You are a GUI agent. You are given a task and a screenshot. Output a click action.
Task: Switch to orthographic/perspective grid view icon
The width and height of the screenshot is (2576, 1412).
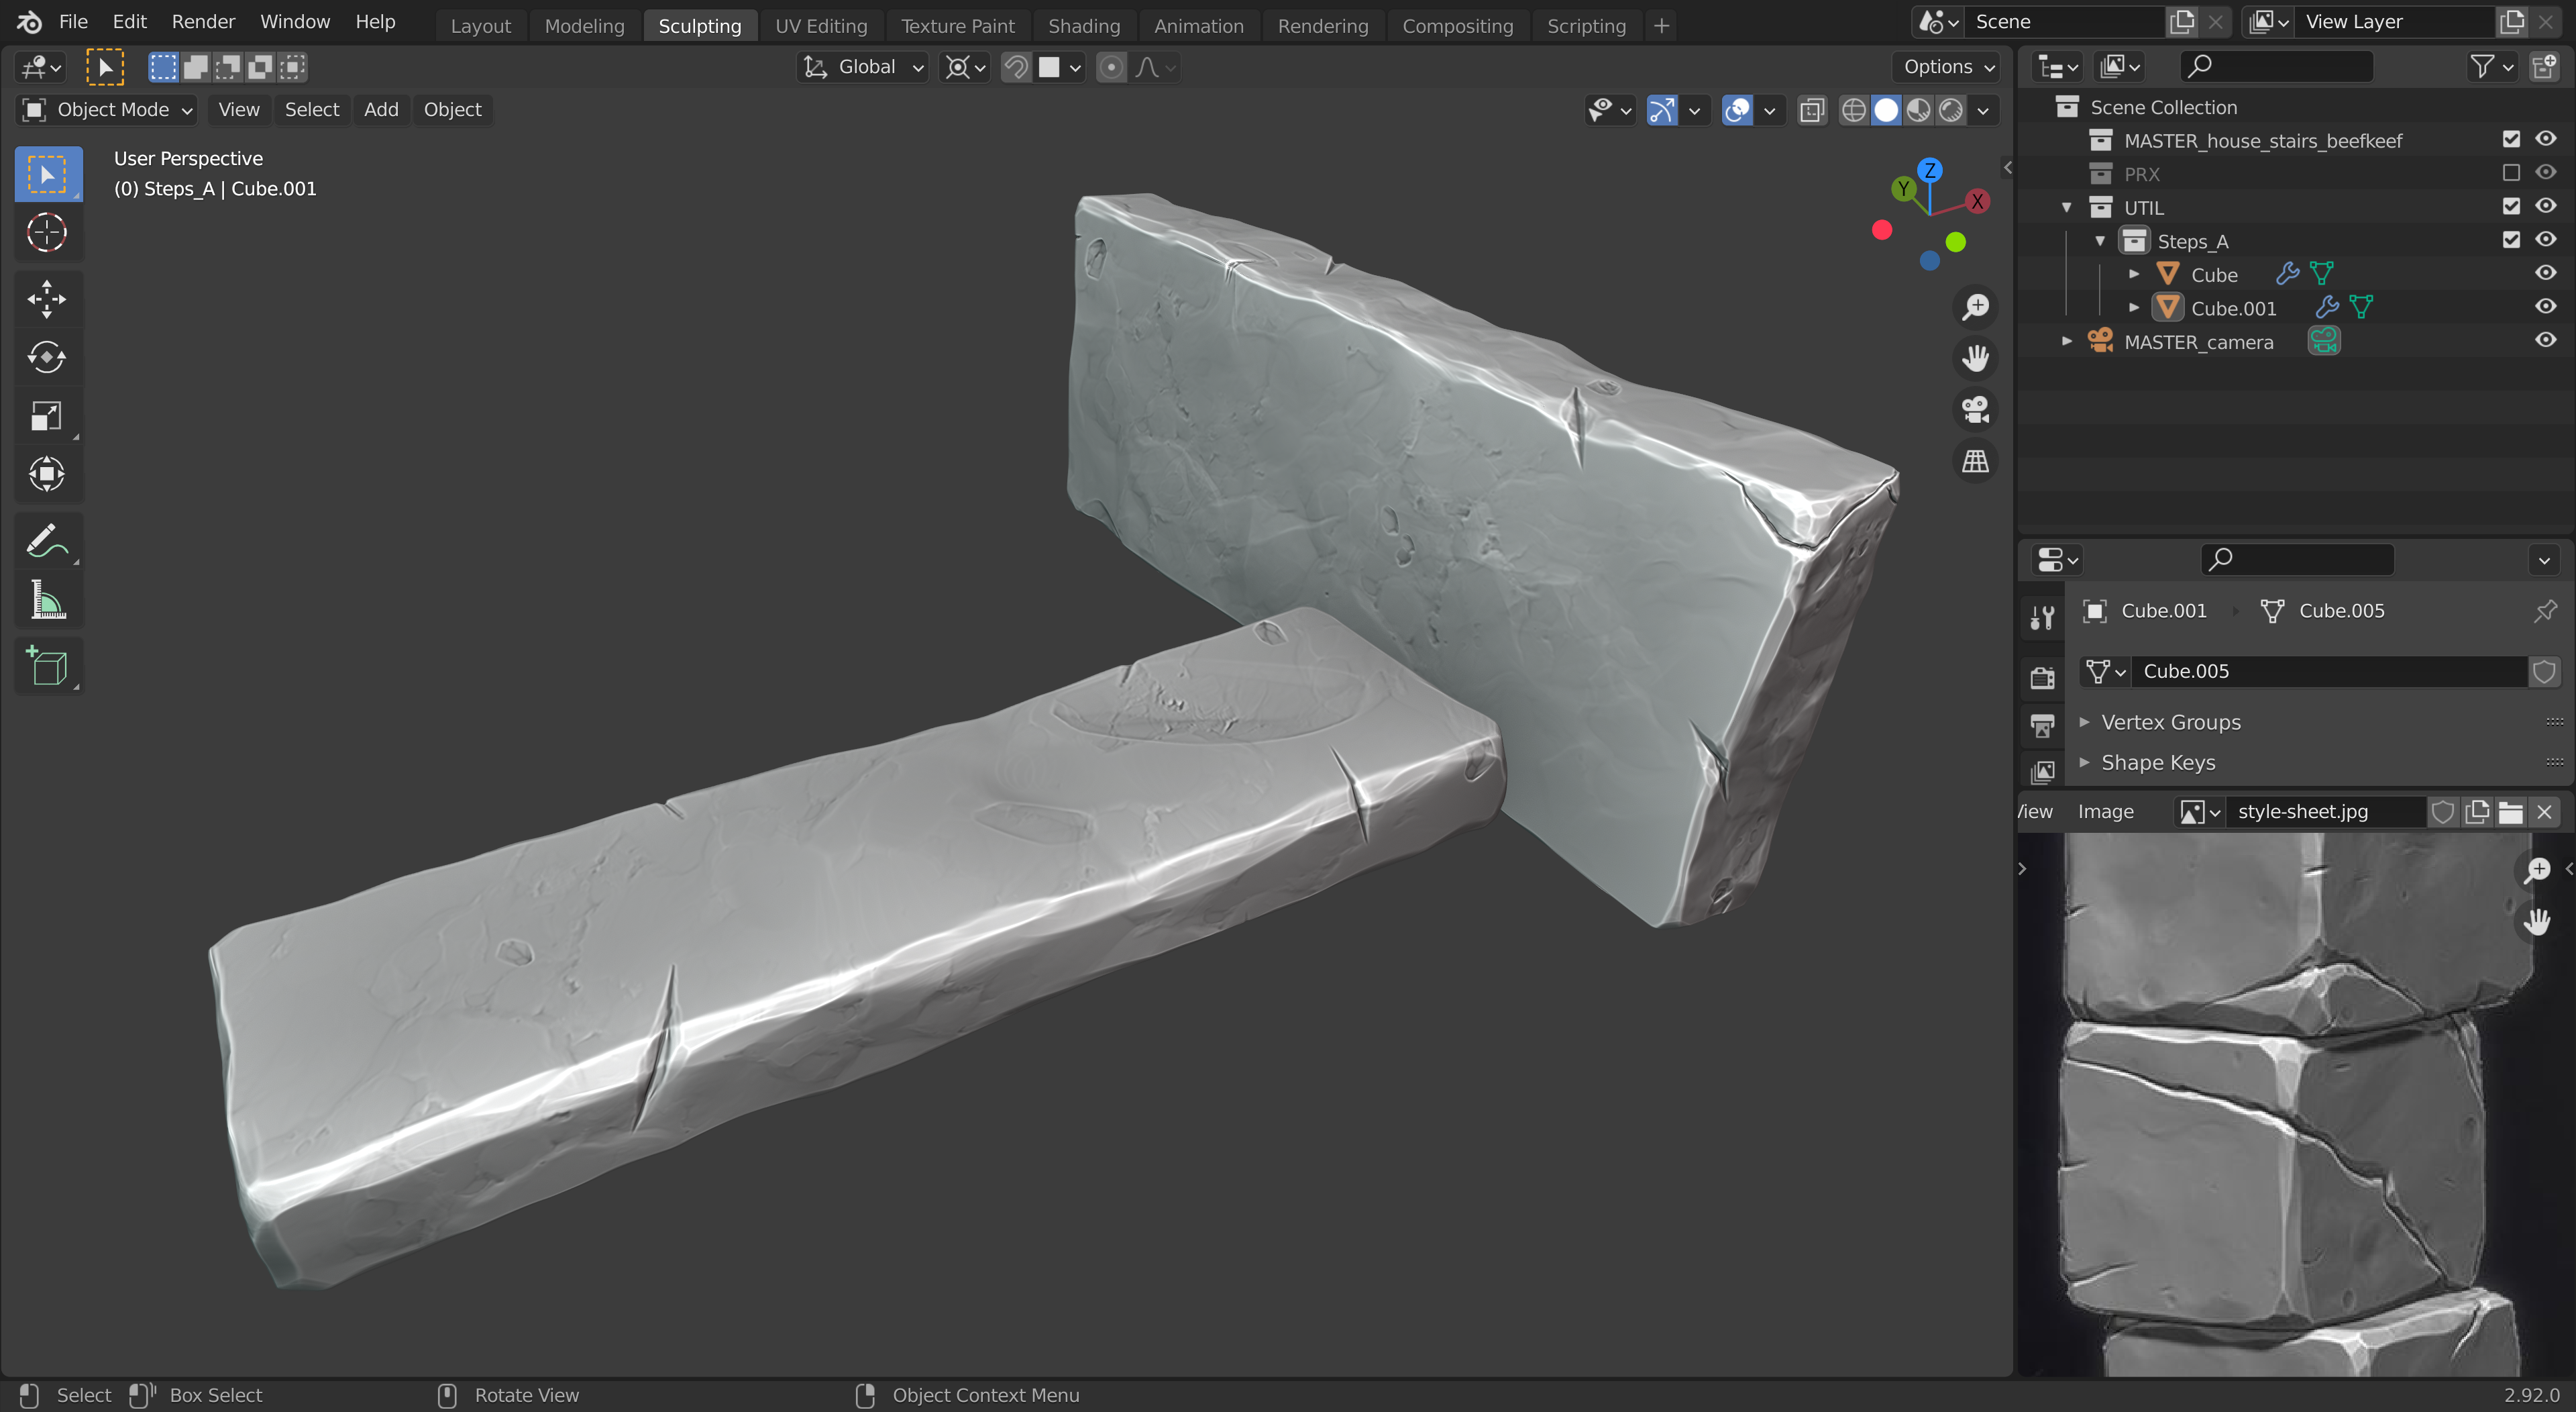[1975, 461]
